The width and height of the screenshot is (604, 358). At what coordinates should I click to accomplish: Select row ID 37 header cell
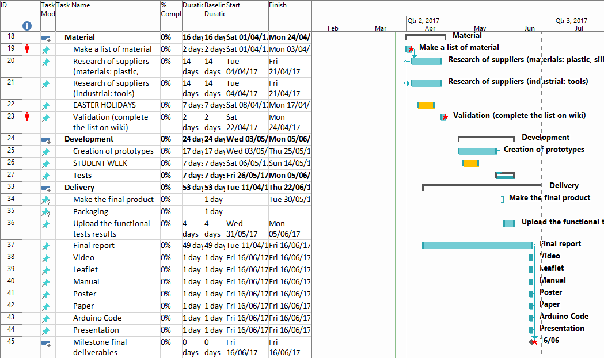pos(11,246)
